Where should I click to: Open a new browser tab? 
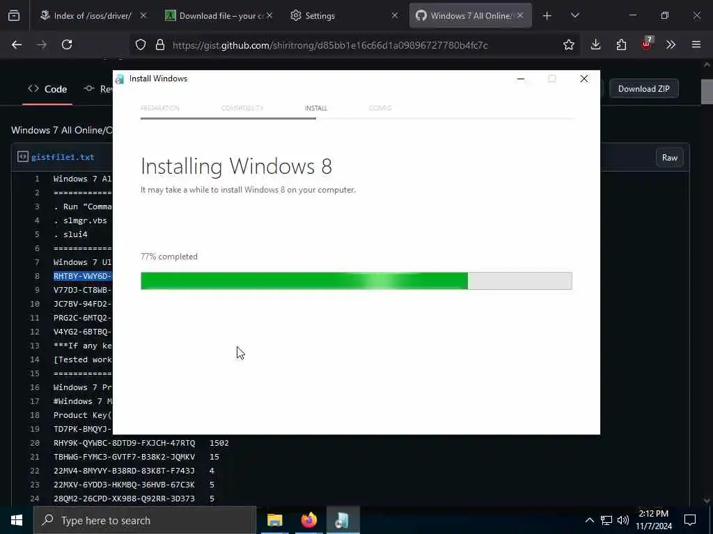547,16
